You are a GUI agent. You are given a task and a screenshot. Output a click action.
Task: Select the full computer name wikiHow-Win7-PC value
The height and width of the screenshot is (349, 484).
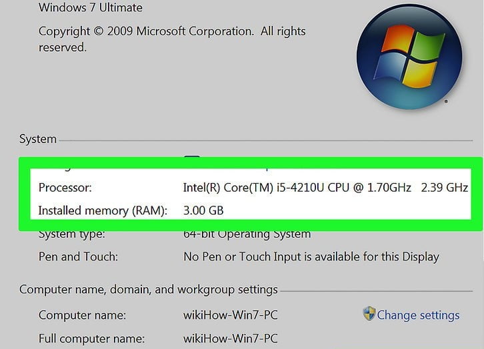(230, 338)
